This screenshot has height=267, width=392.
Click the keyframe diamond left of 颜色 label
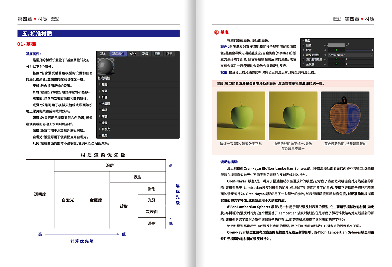304,45
